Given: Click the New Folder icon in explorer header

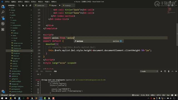Looking at the screenshot, I should coord(23,6).
